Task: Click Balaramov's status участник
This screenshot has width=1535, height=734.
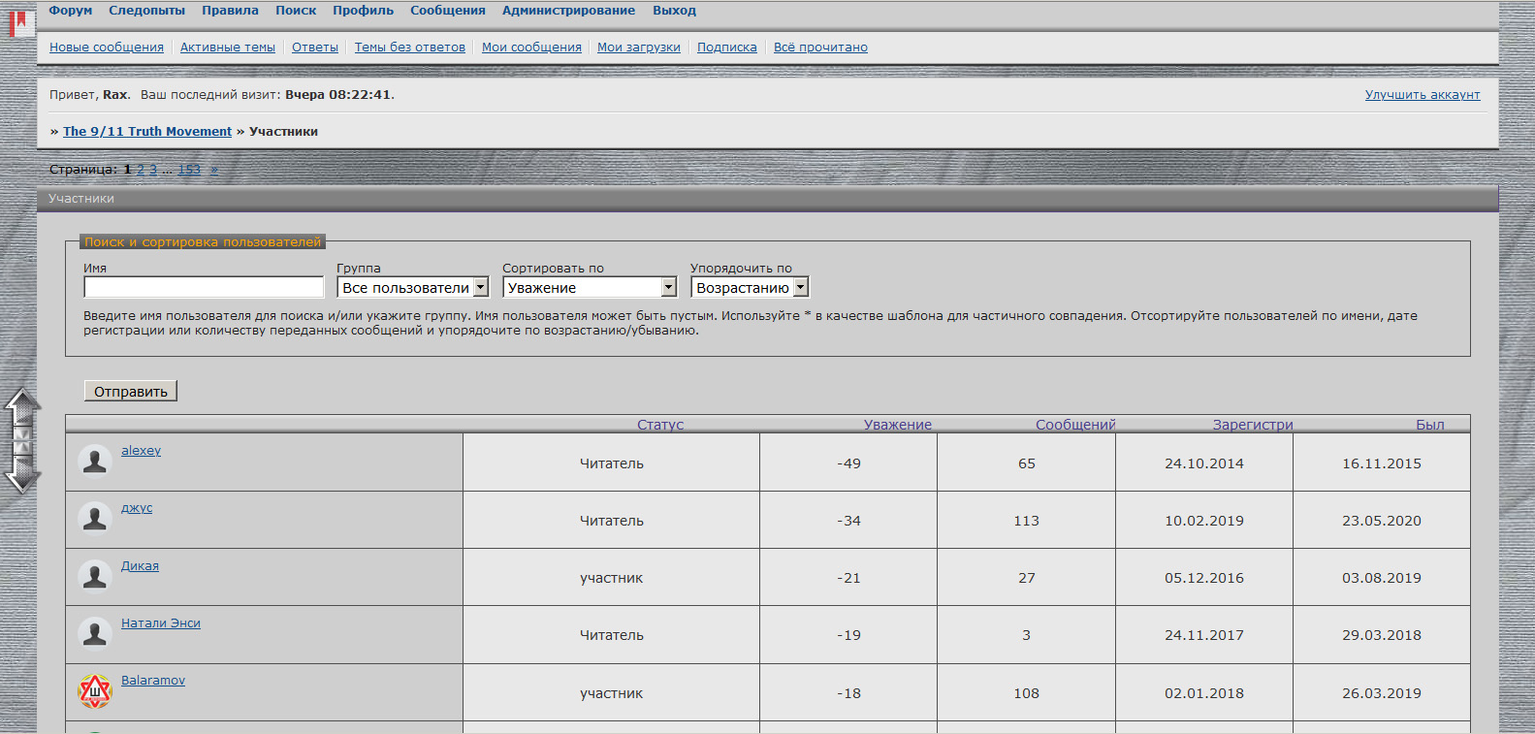Action: pos(612,693)
